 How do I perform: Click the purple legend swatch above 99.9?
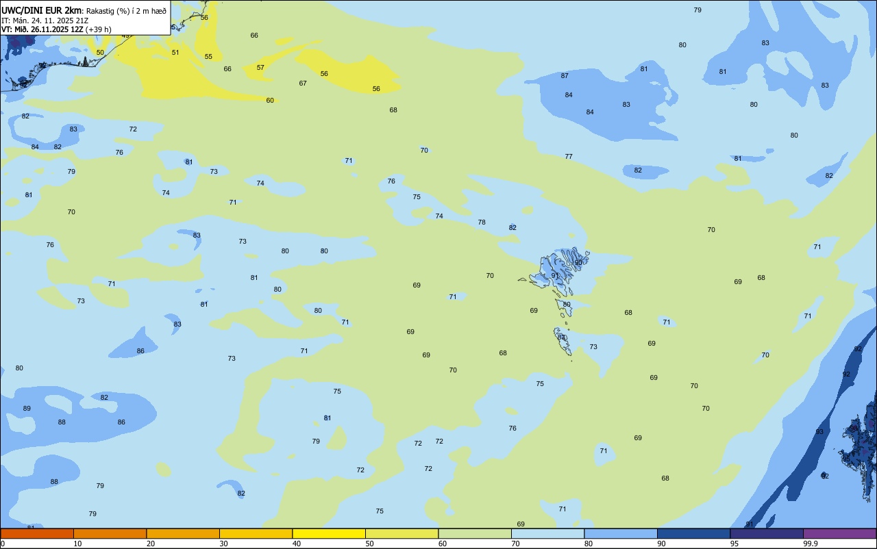click(839, 533)
